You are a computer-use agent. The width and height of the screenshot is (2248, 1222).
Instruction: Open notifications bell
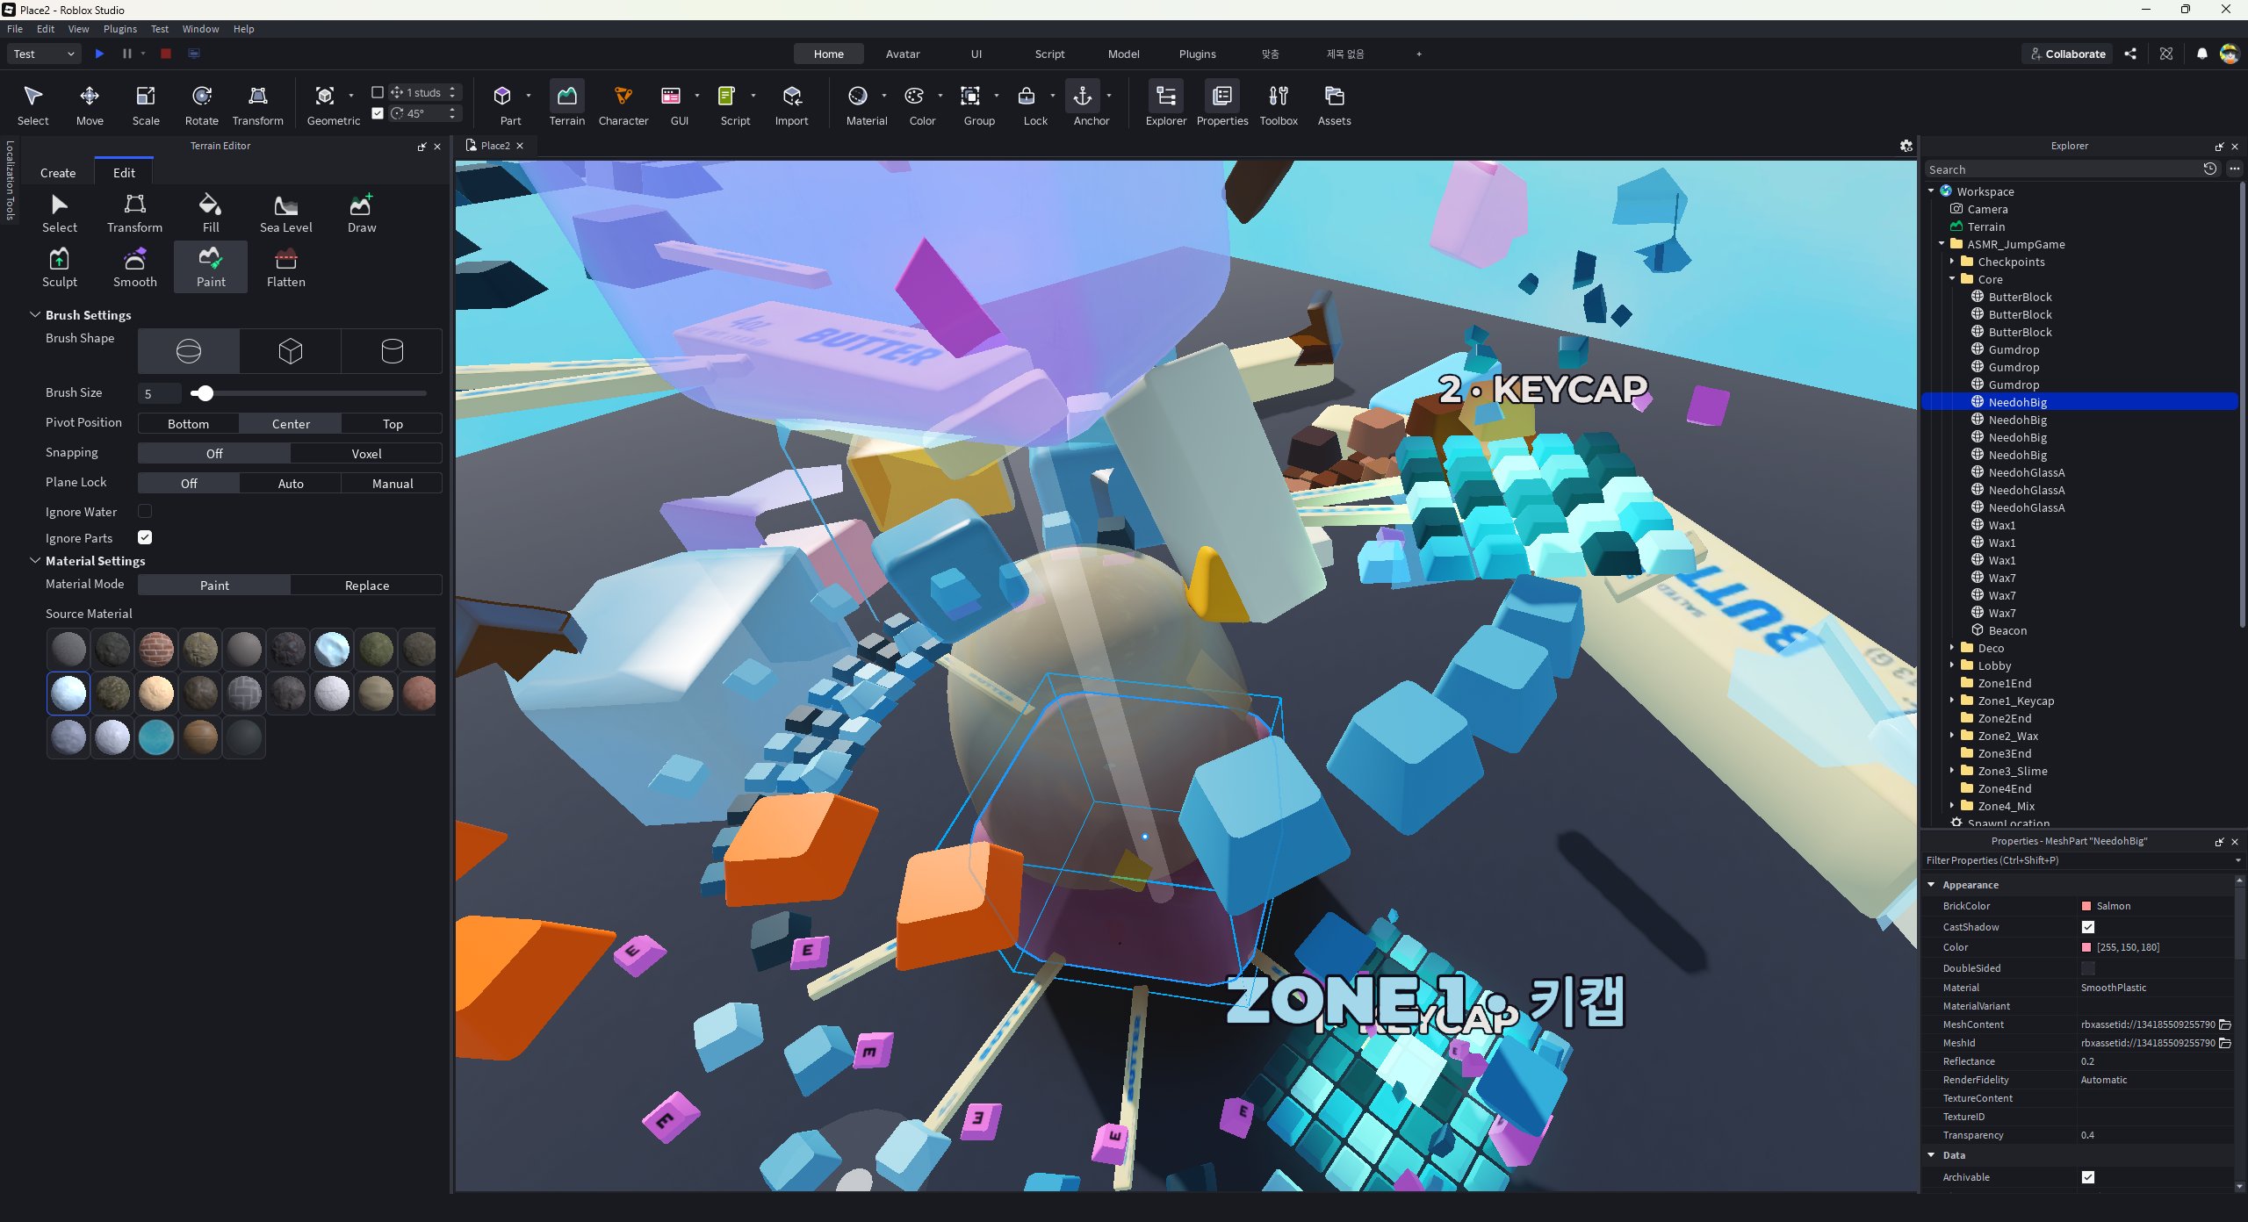pyautogui.click(x=2201, y=54)
